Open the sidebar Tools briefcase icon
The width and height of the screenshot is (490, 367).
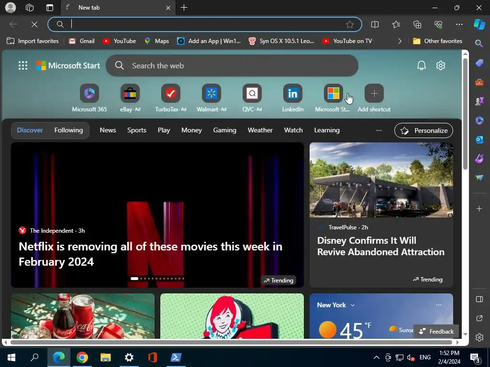coord(479,82)
